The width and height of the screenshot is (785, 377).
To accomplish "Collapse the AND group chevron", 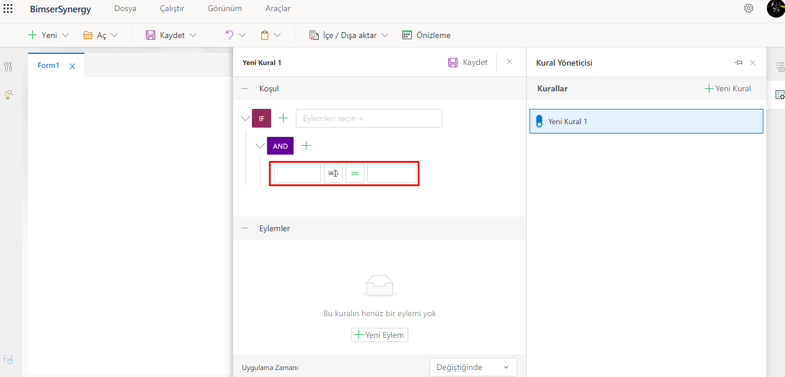I will (x=260, y=146).
